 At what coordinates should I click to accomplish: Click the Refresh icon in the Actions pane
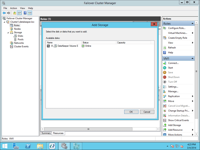click(165, 47)
